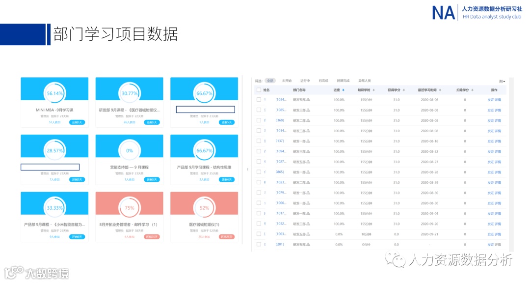Open 详情 for the 2020-08-16 row

pos(498,141)
